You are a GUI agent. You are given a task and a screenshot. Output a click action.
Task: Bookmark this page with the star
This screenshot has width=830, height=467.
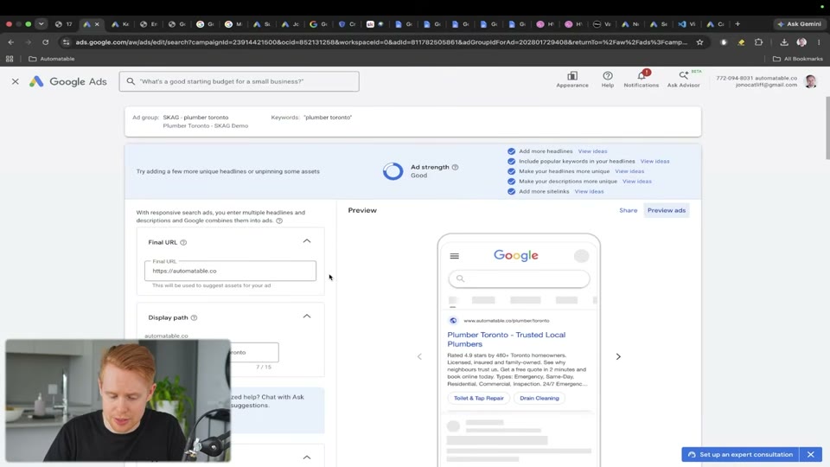699,42
